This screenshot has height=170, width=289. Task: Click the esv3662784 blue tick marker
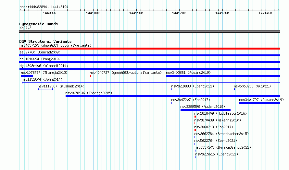point(195,137)
